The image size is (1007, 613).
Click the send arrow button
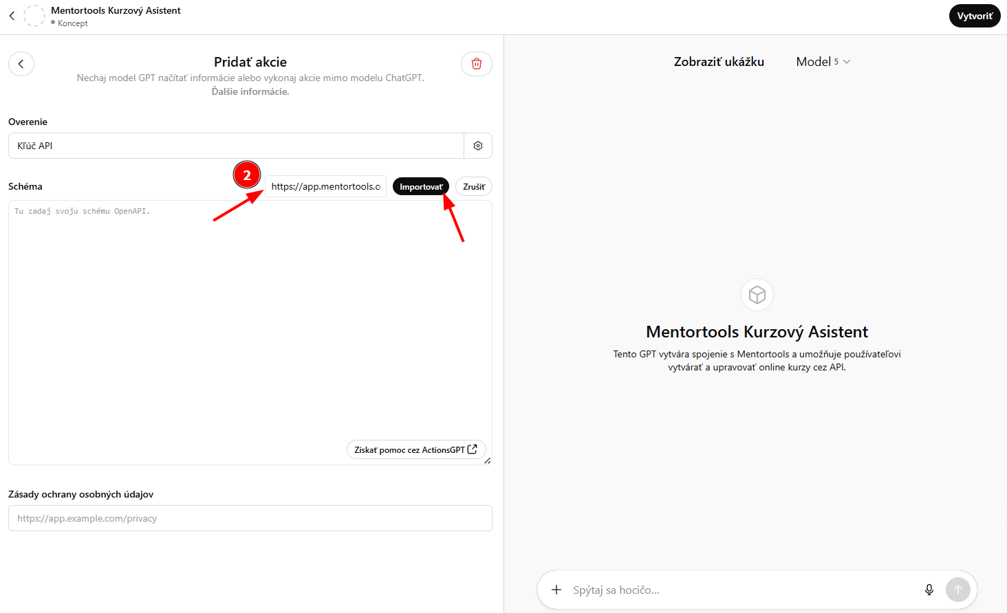tap(958, 590)
